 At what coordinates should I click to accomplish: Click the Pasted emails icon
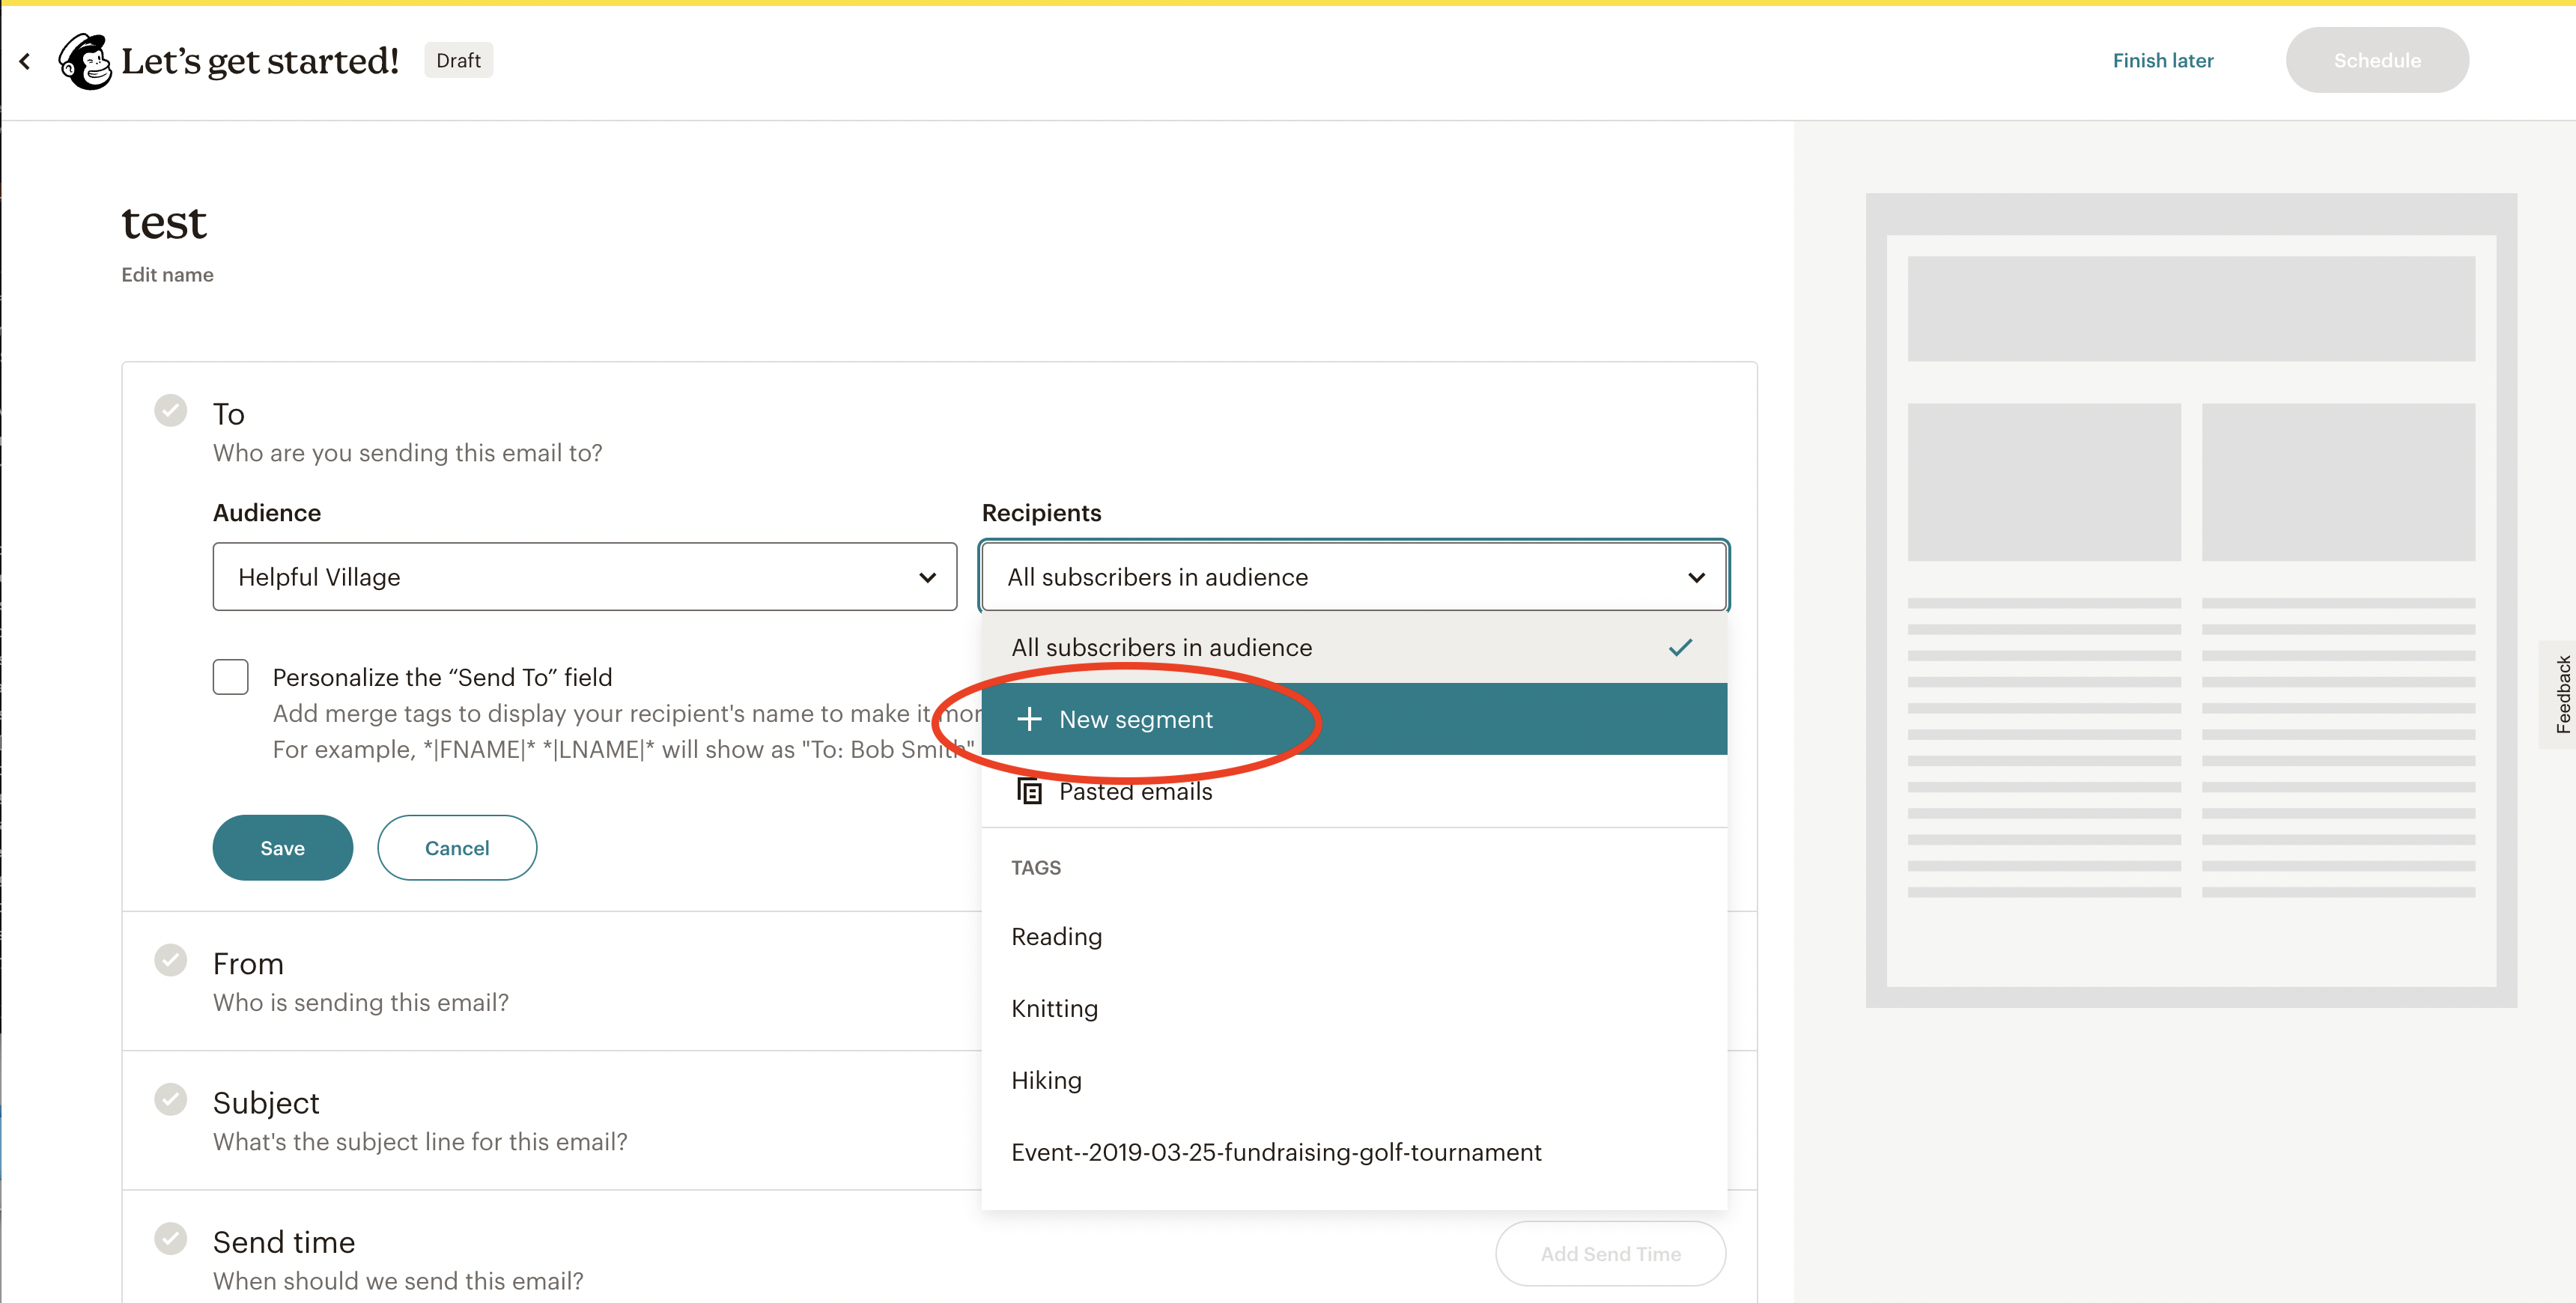1029,791
